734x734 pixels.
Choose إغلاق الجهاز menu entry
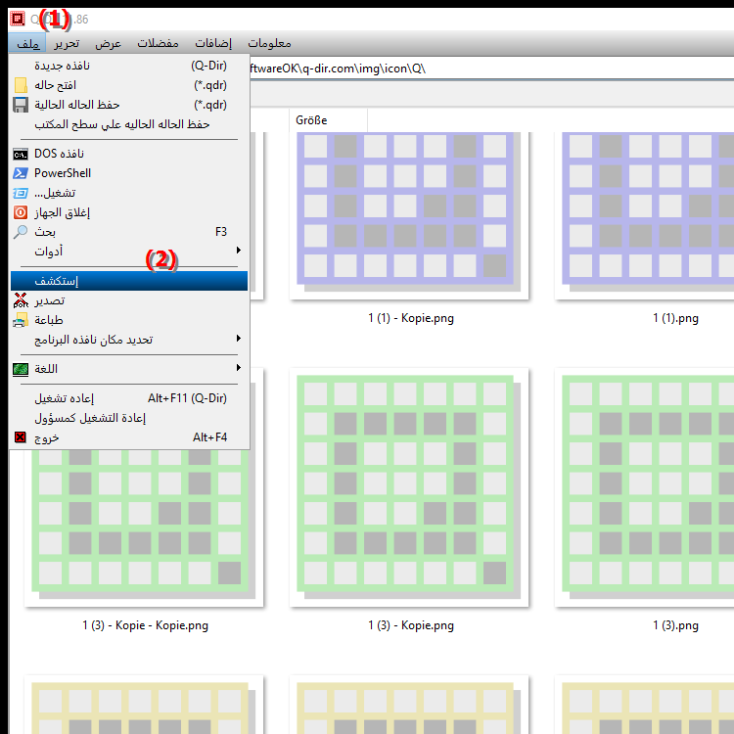129,212
